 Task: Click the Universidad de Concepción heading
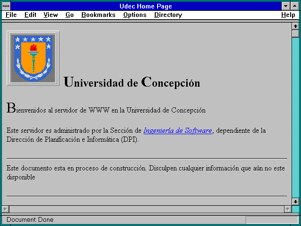pos(132,82)
